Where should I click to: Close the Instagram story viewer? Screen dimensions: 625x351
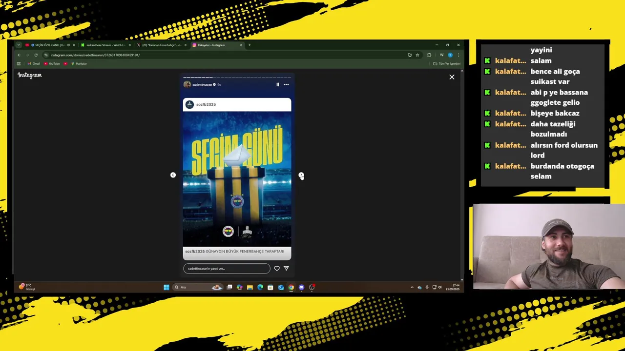(x=452, y=77)
